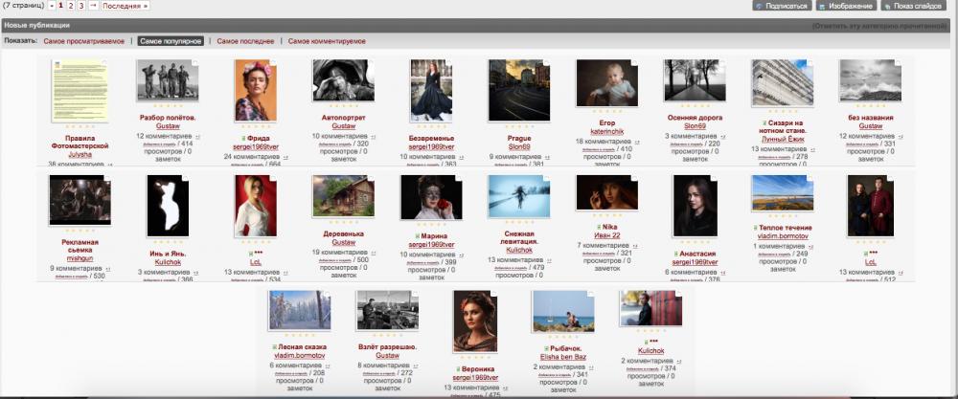Open the Безвременье title link

431,139
